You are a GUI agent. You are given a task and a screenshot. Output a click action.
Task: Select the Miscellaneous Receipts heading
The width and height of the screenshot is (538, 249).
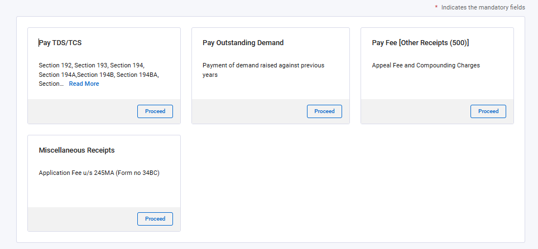[76, 150]
